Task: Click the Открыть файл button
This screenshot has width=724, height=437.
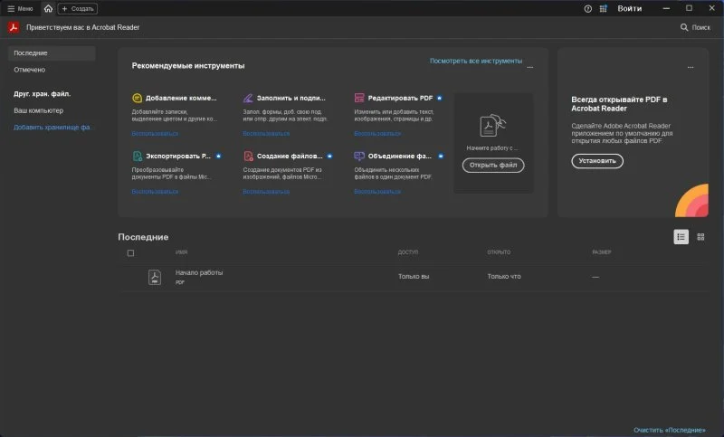Action: pyautogui.click(x=493, y=166)
